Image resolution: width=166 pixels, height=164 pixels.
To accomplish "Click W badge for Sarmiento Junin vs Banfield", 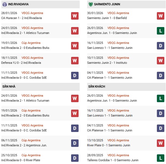I will tap(160, 16).
